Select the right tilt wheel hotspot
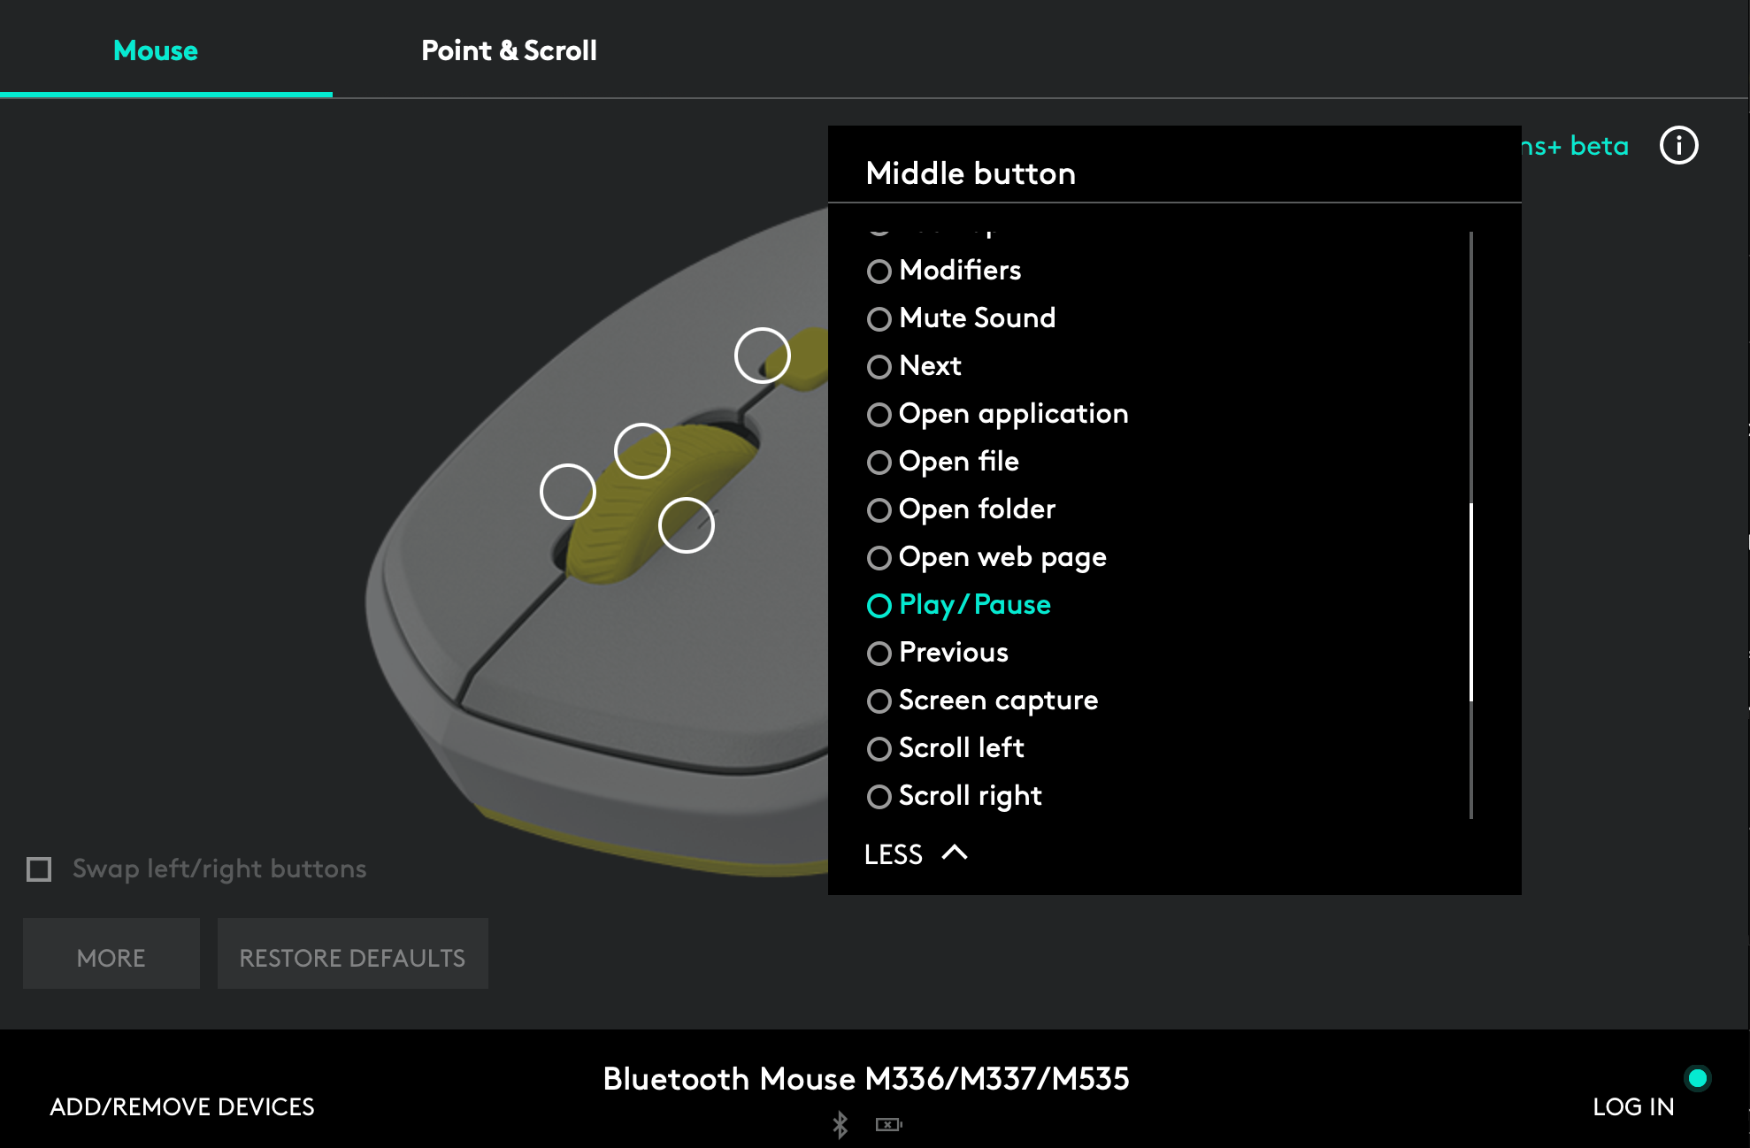Viewport: 1750px width, 1148px height. coord(687,525)
